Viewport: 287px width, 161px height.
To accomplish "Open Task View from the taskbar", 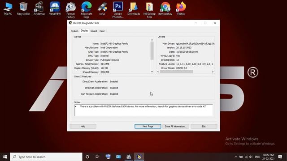I will 97,157.
